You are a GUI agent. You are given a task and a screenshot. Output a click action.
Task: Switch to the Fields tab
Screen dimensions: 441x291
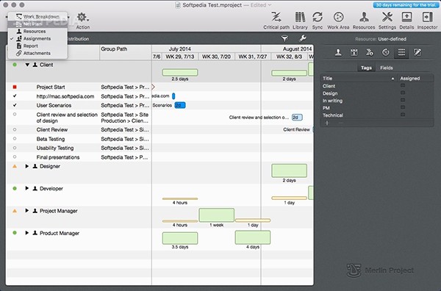click(x=387, y=68)
